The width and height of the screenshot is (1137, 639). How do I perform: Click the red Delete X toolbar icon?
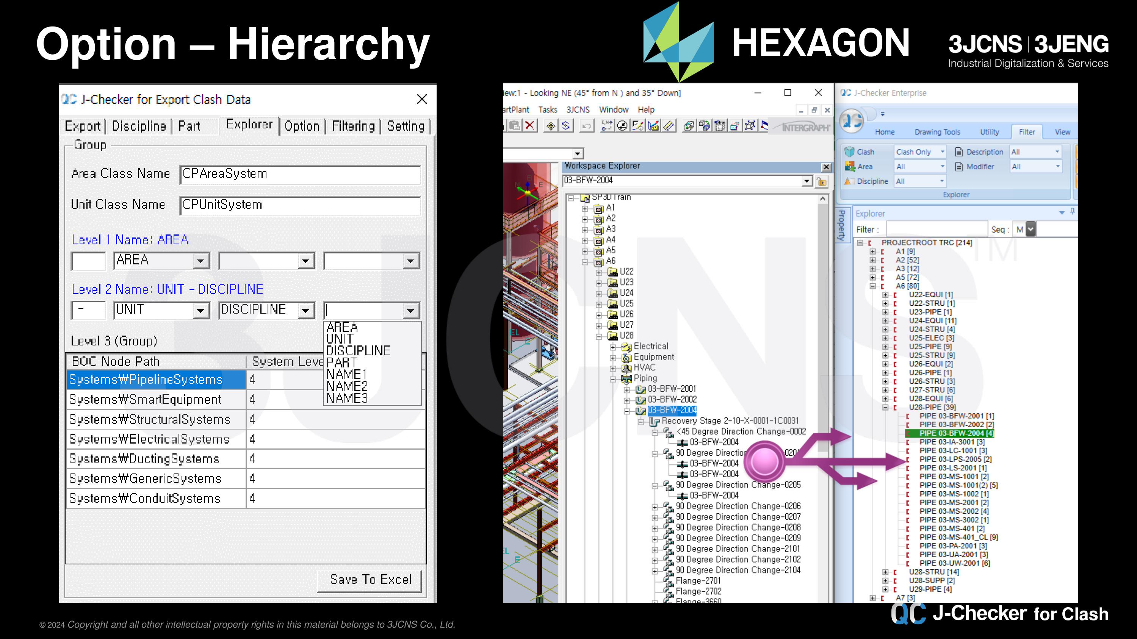(530, 126)
